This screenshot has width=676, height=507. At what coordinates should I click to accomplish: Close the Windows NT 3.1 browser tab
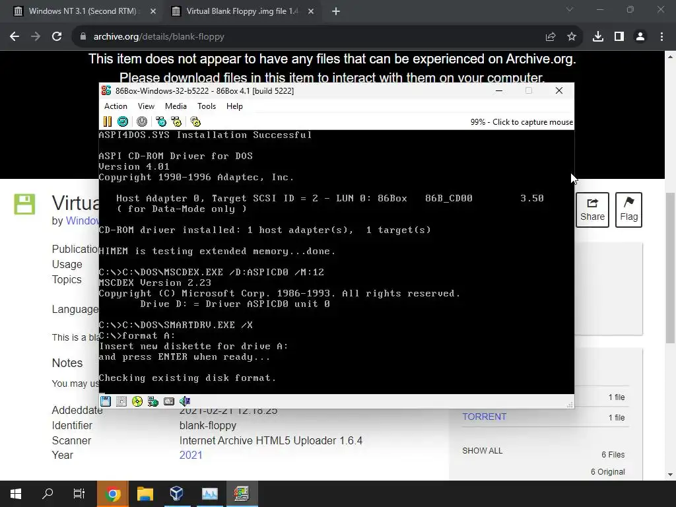[153, 12]
